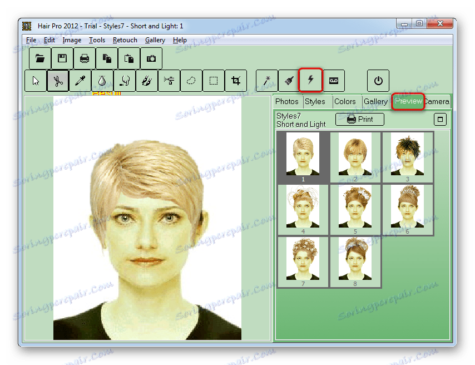
Task: Switch to the Preview tab
Action: (x=408, y=101)
